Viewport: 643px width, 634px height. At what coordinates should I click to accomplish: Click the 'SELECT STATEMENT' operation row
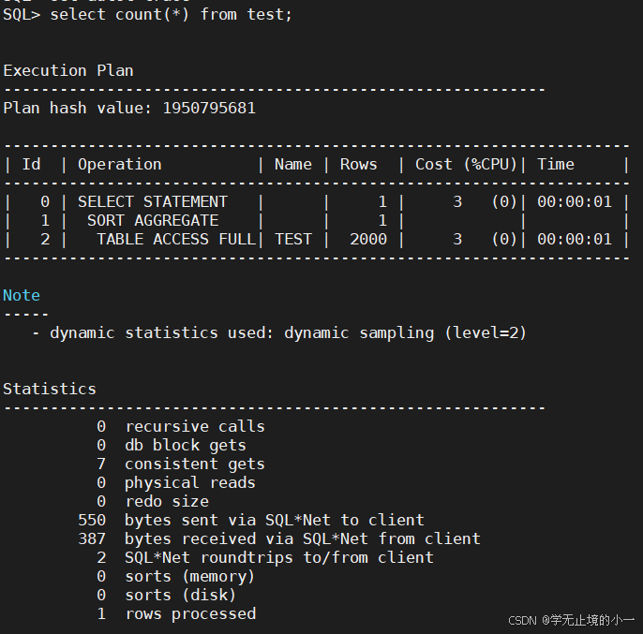pos(153,201)
